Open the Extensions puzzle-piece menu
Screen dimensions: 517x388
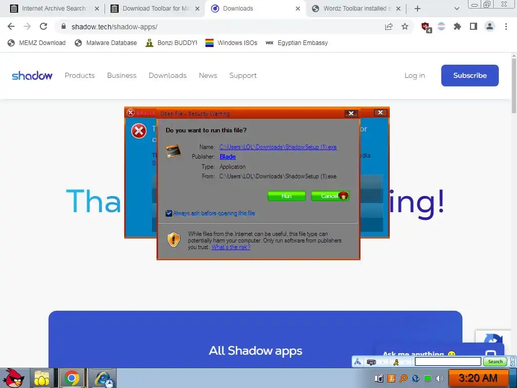tap(457, 27)
